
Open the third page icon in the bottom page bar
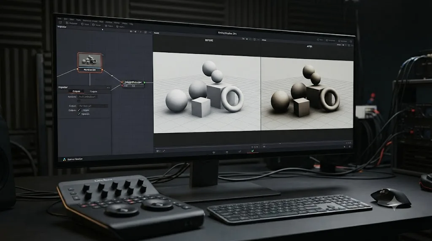point(240,152)
